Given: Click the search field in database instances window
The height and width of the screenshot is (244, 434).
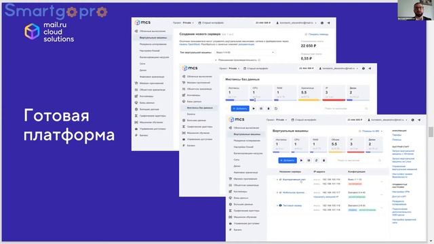Looking at the screenshot, I should point(347,108).
